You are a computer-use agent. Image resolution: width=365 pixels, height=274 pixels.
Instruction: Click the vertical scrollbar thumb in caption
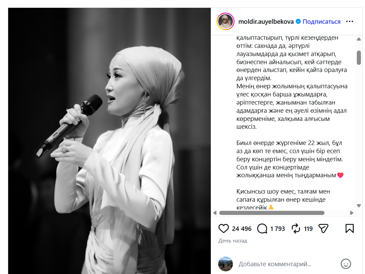pyautogui.click(x=359, y=58)
